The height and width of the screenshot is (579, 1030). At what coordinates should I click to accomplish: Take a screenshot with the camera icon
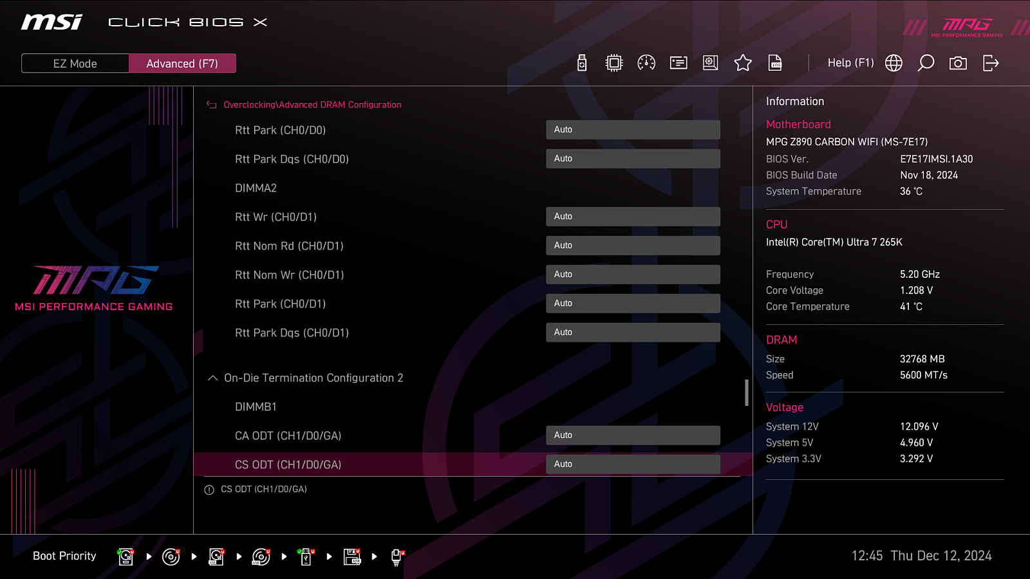(958, 63)
